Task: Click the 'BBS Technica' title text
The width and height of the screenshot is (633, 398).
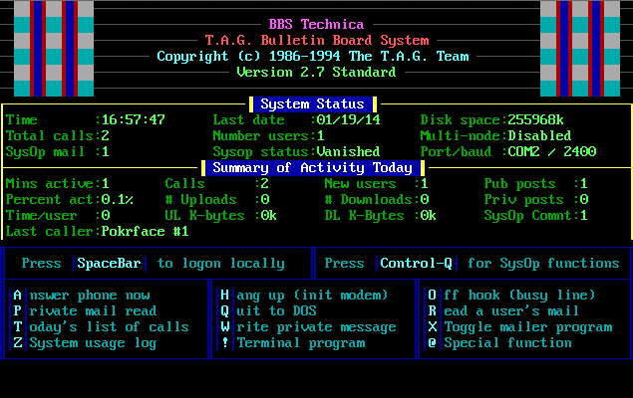Action: [x=316, y=24]
